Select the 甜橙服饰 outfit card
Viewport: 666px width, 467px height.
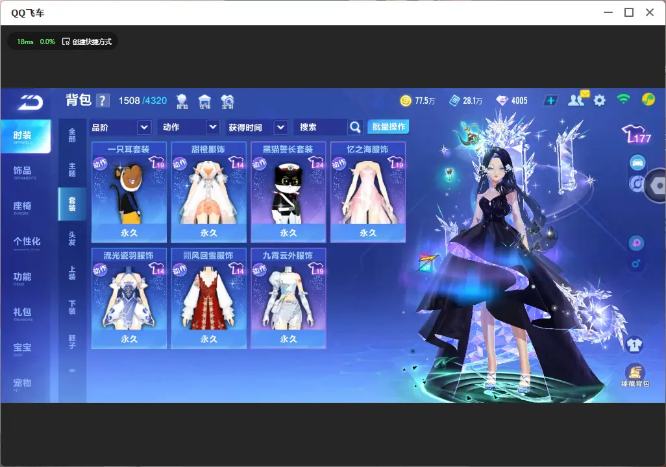coord(208,193)
